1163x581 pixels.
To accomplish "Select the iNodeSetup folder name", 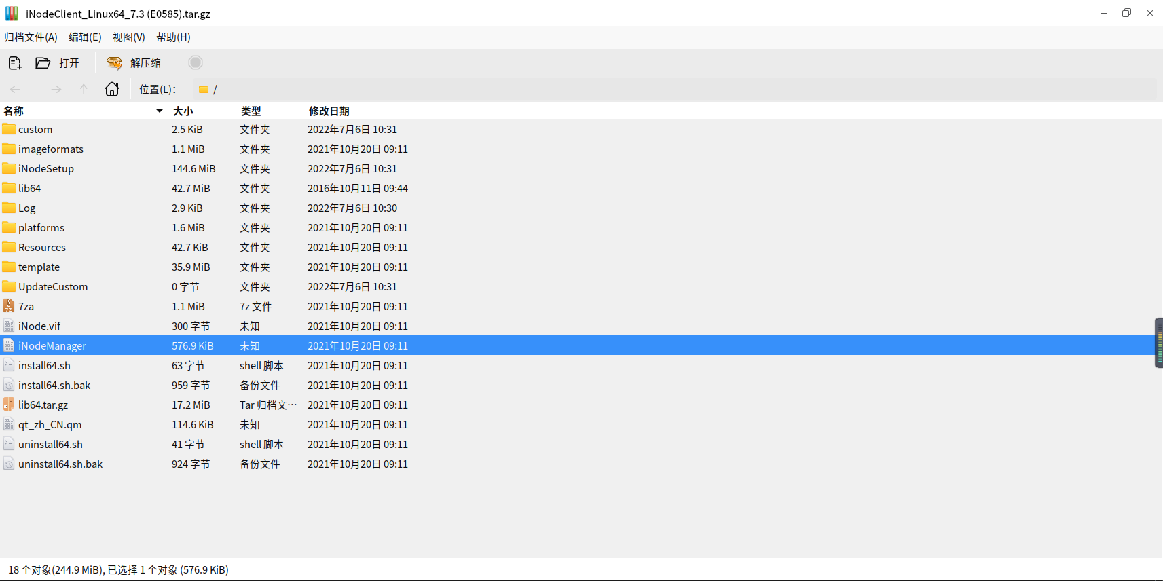I will pos(46,168).
